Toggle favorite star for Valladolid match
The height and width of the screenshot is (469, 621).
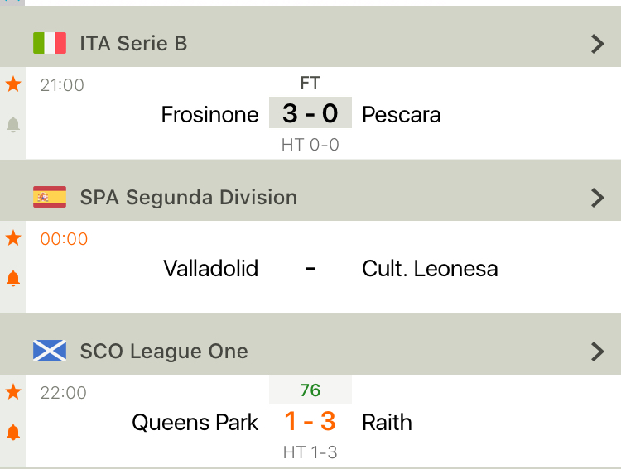(x=13, y=238)
